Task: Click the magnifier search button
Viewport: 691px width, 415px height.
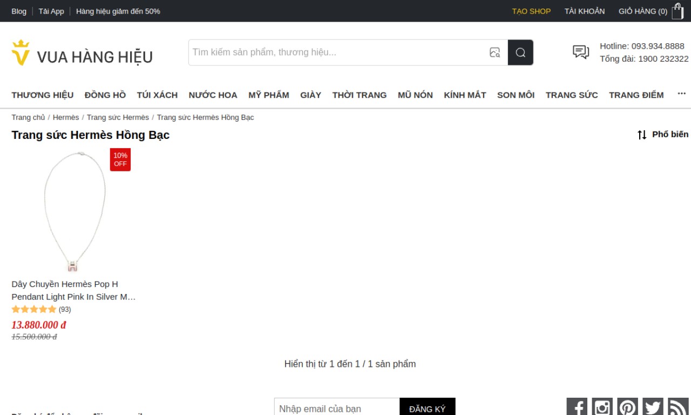Action: point(520,52)
